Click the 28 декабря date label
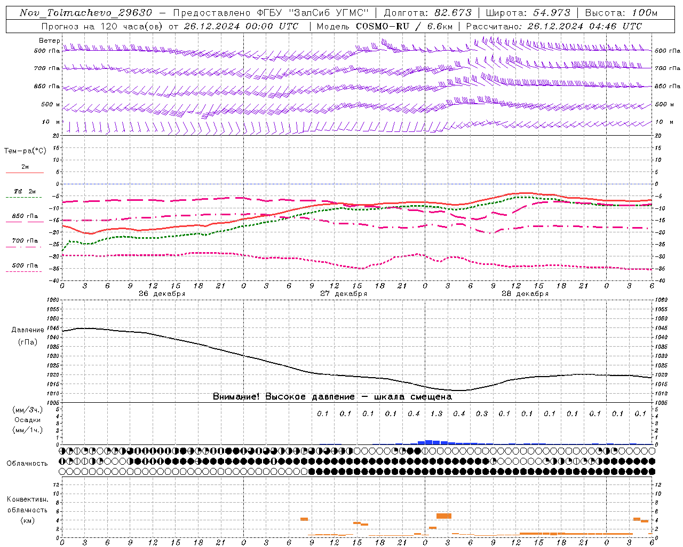The width and height of the screenshot is (683, 547). (x=525, y=294)
